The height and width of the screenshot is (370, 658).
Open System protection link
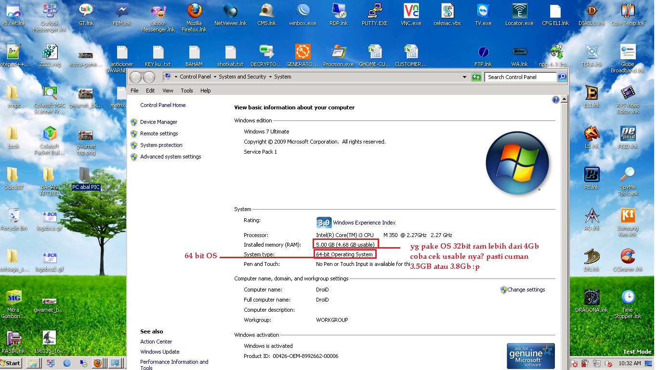(161, 145)
